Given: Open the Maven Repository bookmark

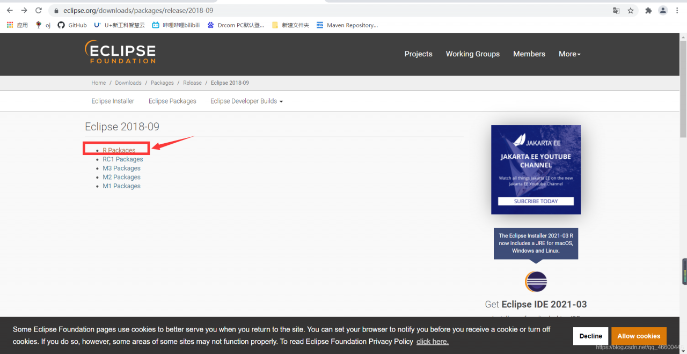Looking at the screenshot, I should click(x=347, y=25).
